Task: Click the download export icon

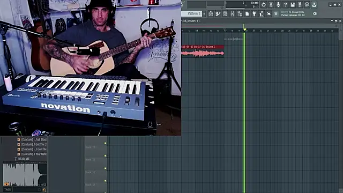Action: (314, 5)
